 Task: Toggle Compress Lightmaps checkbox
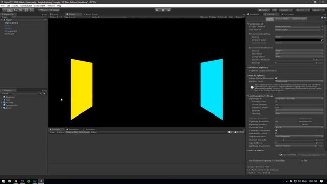tap(276, 131)
